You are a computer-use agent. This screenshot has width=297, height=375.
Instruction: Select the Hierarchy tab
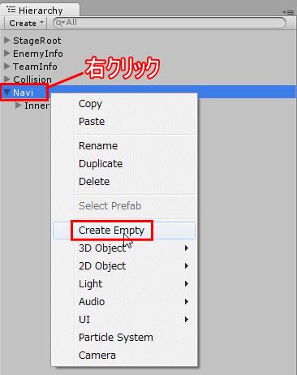coord(40,10)
